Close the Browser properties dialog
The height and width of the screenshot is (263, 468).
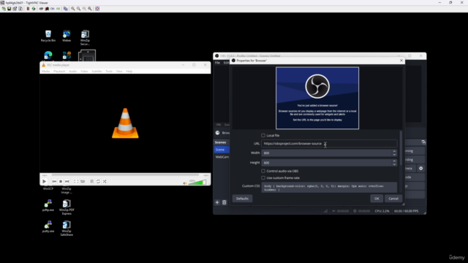(x=401, y=60)
